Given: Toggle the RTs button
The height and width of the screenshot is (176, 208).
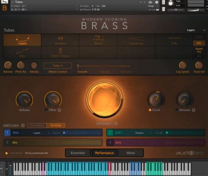Looking at the screenshot, I should coord(199,43).
